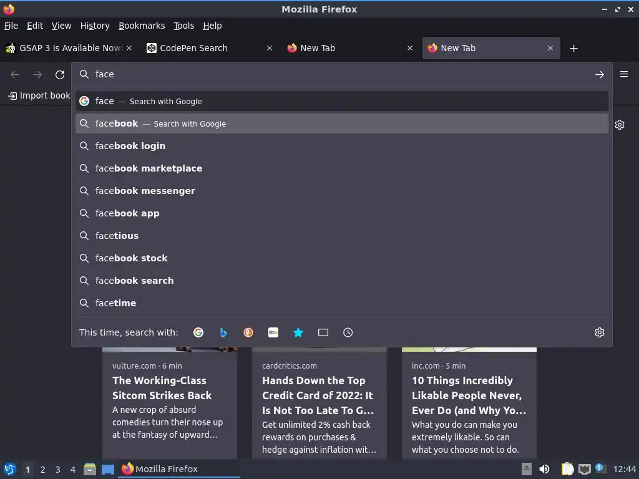This screenshot has width=639, height=479.
Task: Open the View menu
Action: coord(62,26)
